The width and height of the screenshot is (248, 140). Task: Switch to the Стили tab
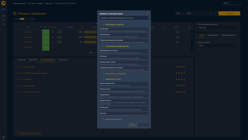coord(202,35)
